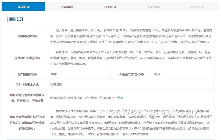This screenshot has width=221, height=140.
Task: Click the 即时公开 section heading
Action: [x=16, y=19]
